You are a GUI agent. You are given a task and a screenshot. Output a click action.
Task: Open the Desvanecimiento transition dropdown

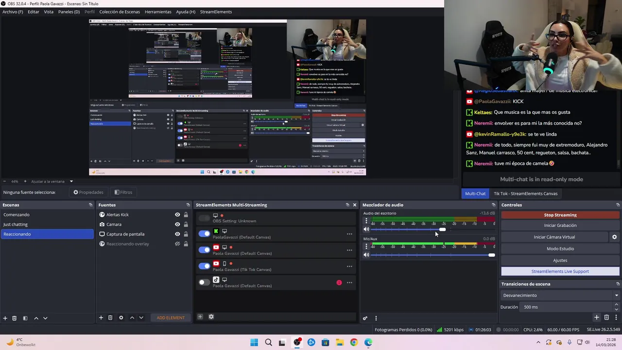[x=560, y=295]
